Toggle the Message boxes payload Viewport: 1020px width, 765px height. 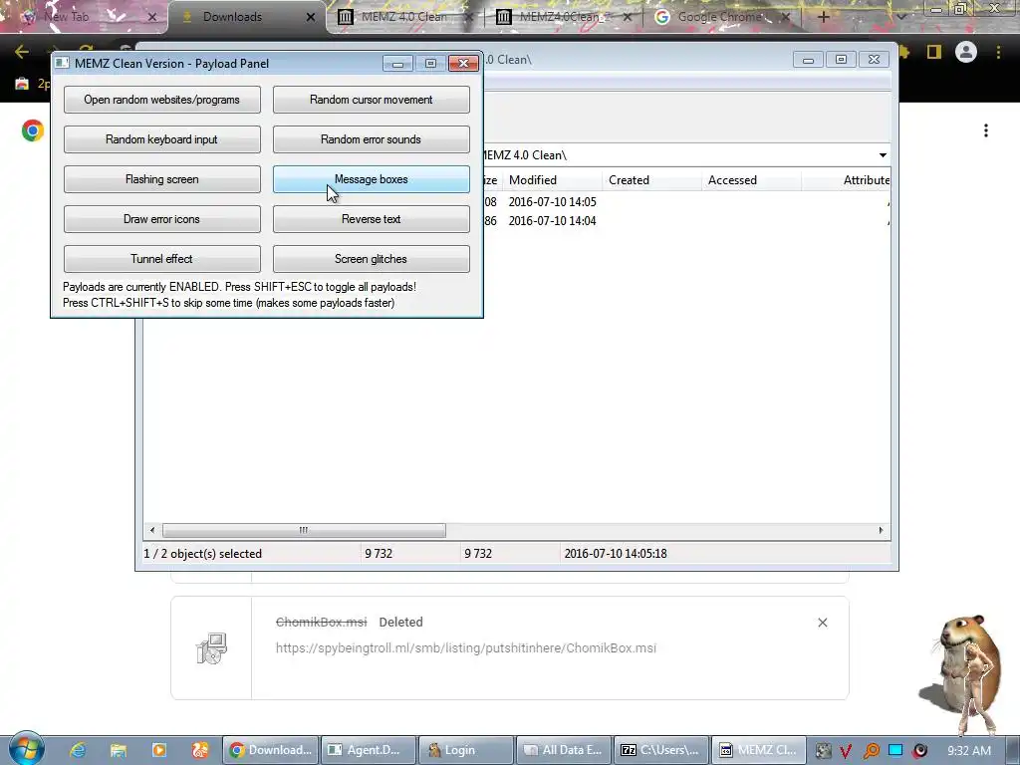click(371, 179)
